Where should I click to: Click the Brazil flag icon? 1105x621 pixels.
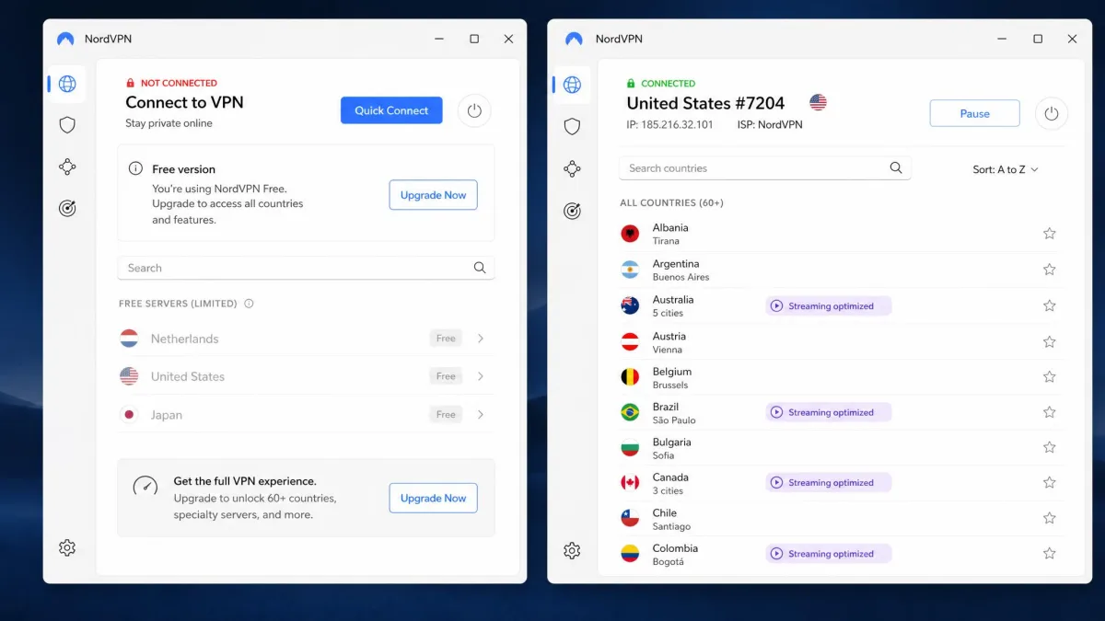pos(630,412)
